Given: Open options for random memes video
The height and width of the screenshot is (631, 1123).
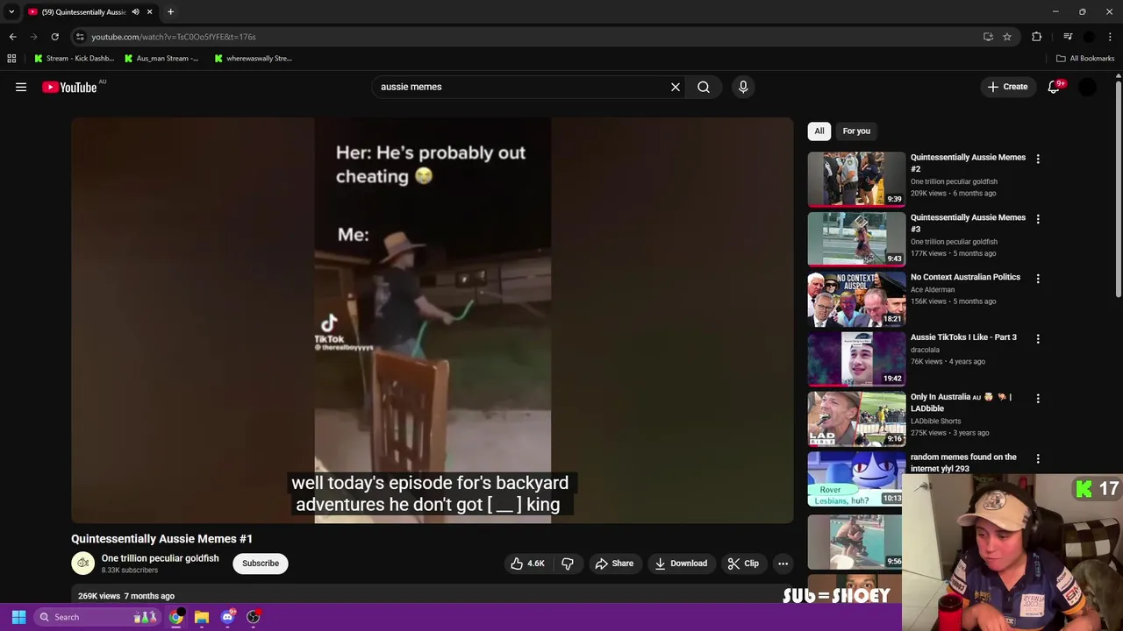Looking at the screenshot, I should (1038, 458).
